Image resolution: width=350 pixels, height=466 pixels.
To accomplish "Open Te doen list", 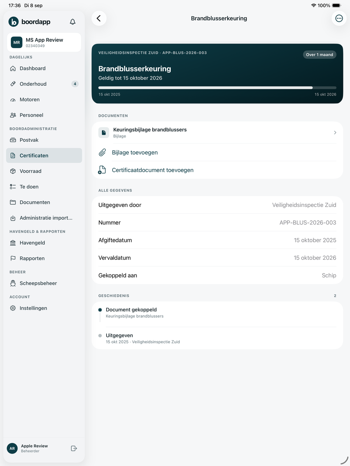I will pyautogui.click(x=44, y=186).
